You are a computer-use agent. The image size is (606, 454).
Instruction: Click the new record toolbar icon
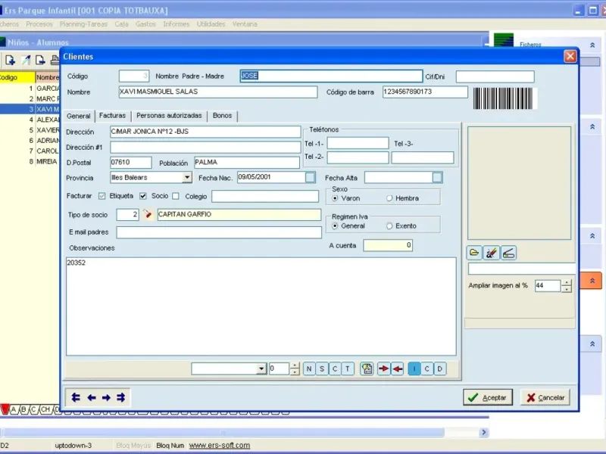point(10,60)
